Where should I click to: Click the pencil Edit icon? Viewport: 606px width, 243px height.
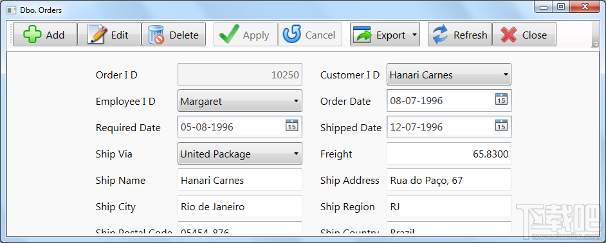coord(97,35)
